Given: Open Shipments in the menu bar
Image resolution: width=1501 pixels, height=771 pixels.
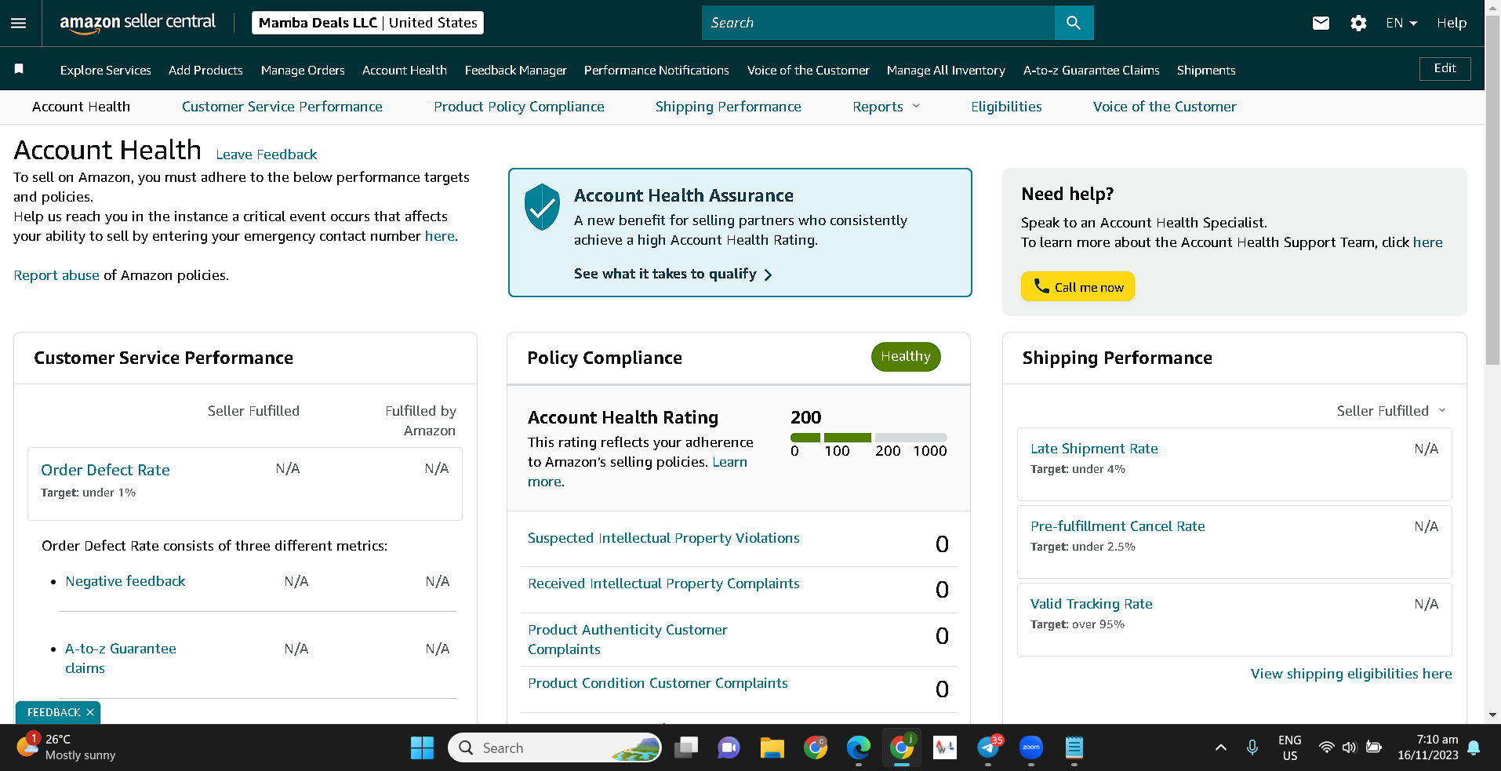Looking at the screenshot, I should [x=1206, y=70].
